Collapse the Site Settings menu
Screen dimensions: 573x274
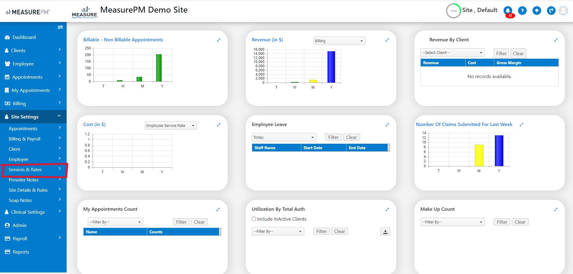33,117
